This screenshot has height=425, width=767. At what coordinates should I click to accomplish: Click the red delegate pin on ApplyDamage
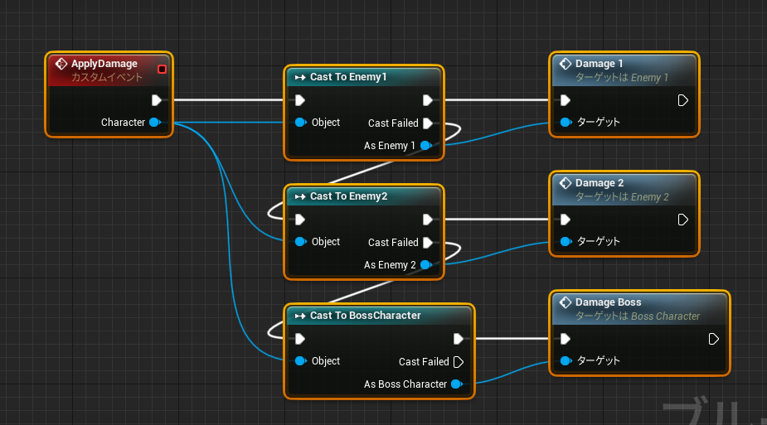tap(162, 69)
